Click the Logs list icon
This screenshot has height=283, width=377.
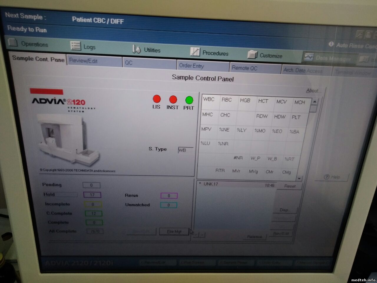click(x=75, y=46)
